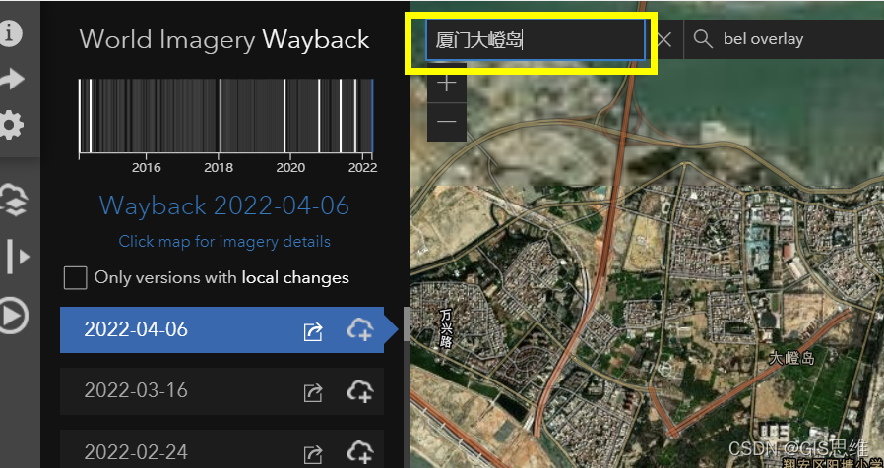The width and height of the screenshot is (884, 468).
Task: Select the 2022-04-06 Wayback version row
Action: pos(221,330)
